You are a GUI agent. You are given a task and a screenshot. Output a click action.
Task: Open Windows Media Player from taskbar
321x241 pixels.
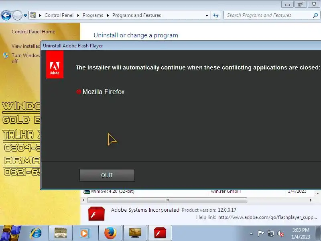coord(84,233)
